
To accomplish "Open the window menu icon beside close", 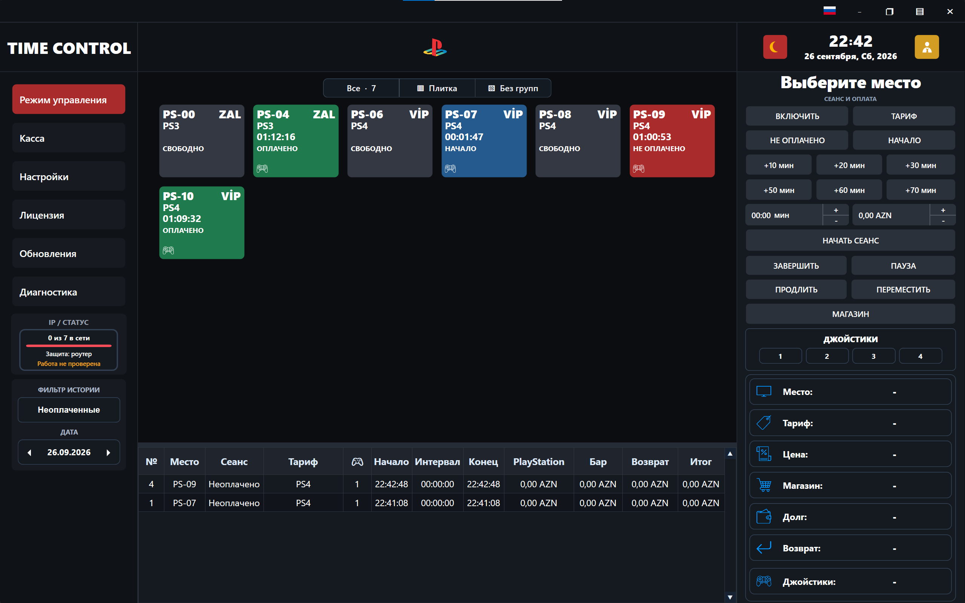I will tap(919, 12).
